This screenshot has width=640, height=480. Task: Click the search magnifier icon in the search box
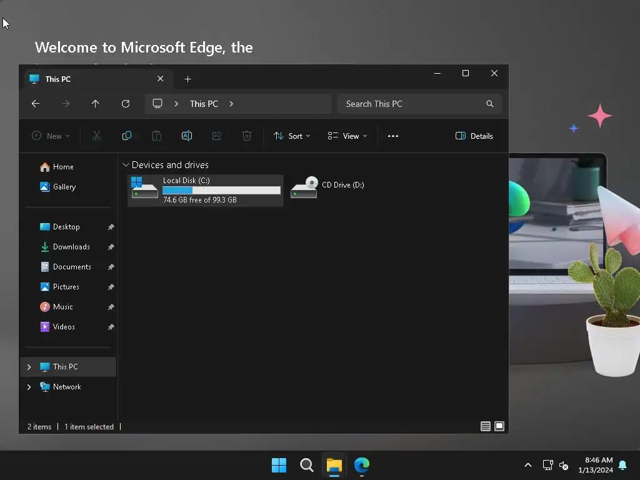pos(490,104)
